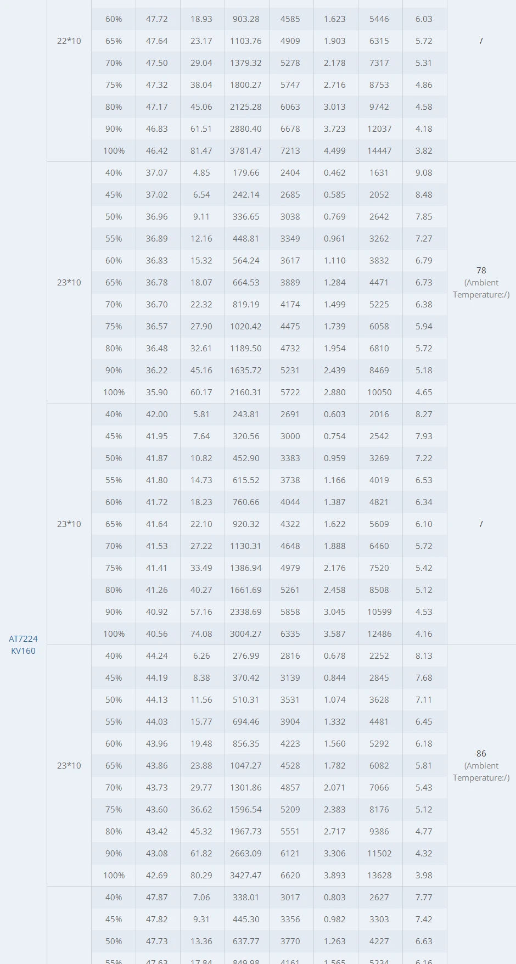The image size is (516, 964).
Task: Select the 4.499 torque value cell
Action: click(335, 151)
